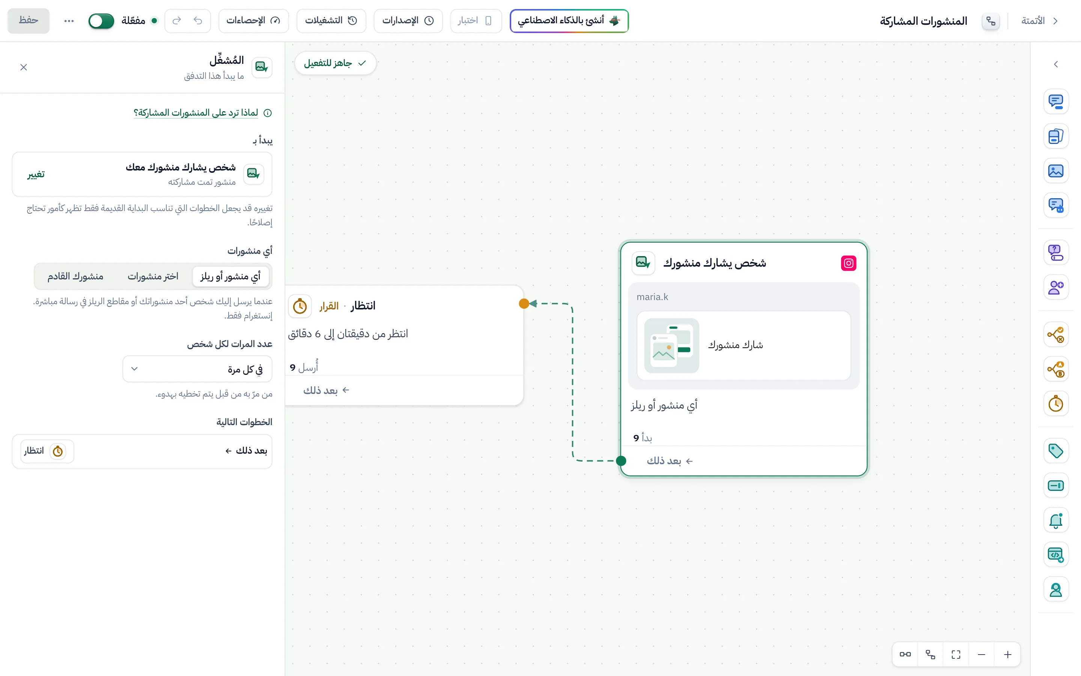Zoom out on the canvas
This screenshot has height=676, width=1081.
[982, 655]
